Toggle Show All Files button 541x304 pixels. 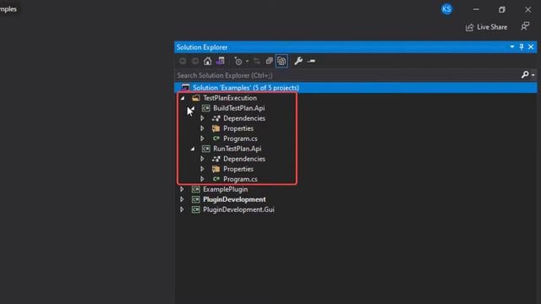tap(281, 62)
